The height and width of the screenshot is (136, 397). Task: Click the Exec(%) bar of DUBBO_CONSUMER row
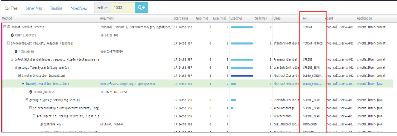tap(242, 76)
